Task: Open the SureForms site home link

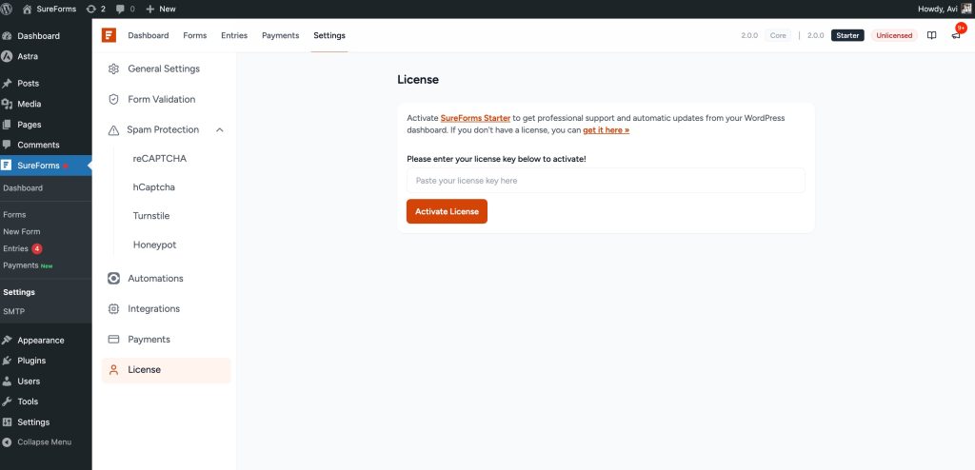Action: pyautogui.click(x=50, y=9)
